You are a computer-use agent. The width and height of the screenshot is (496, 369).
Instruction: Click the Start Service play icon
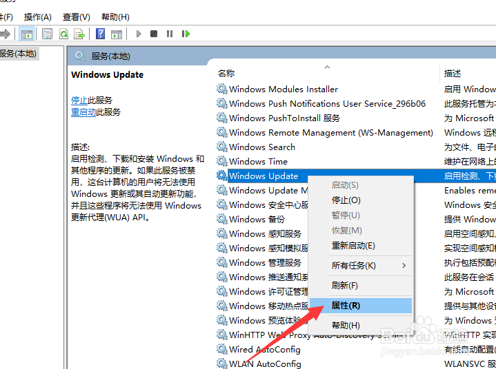tap(139, 34)
